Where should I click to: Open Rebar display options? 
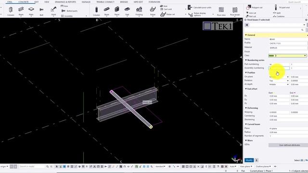pyautogui.click(x=197, y=14)
